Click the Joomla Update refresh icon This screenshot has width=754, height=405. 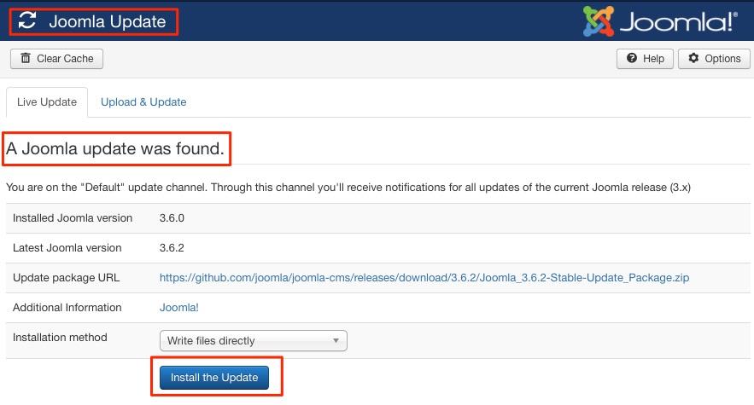click(27, 20)
